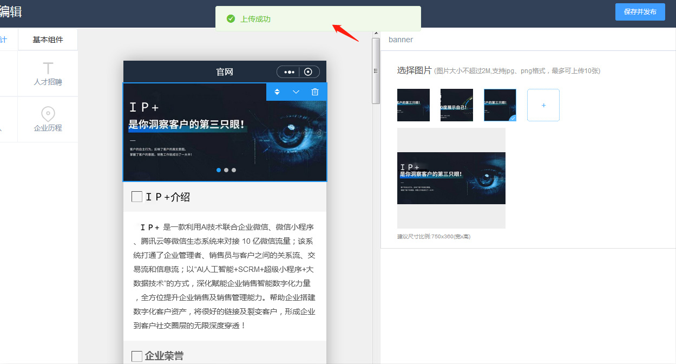Go to third banner carousel dot
The height and width of the screenshot is (364, 676).
click(x=234, y=170)
